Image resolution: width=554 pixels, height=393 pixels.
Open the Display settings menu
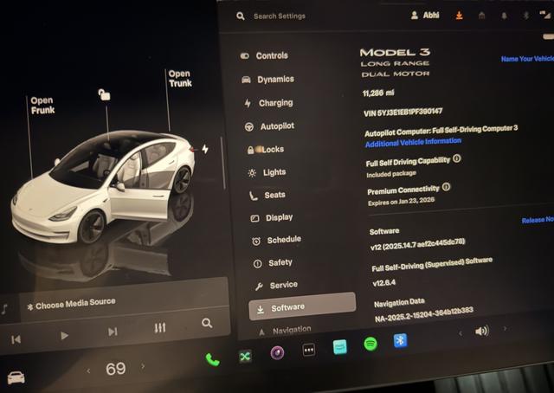(x=271, y=217)
